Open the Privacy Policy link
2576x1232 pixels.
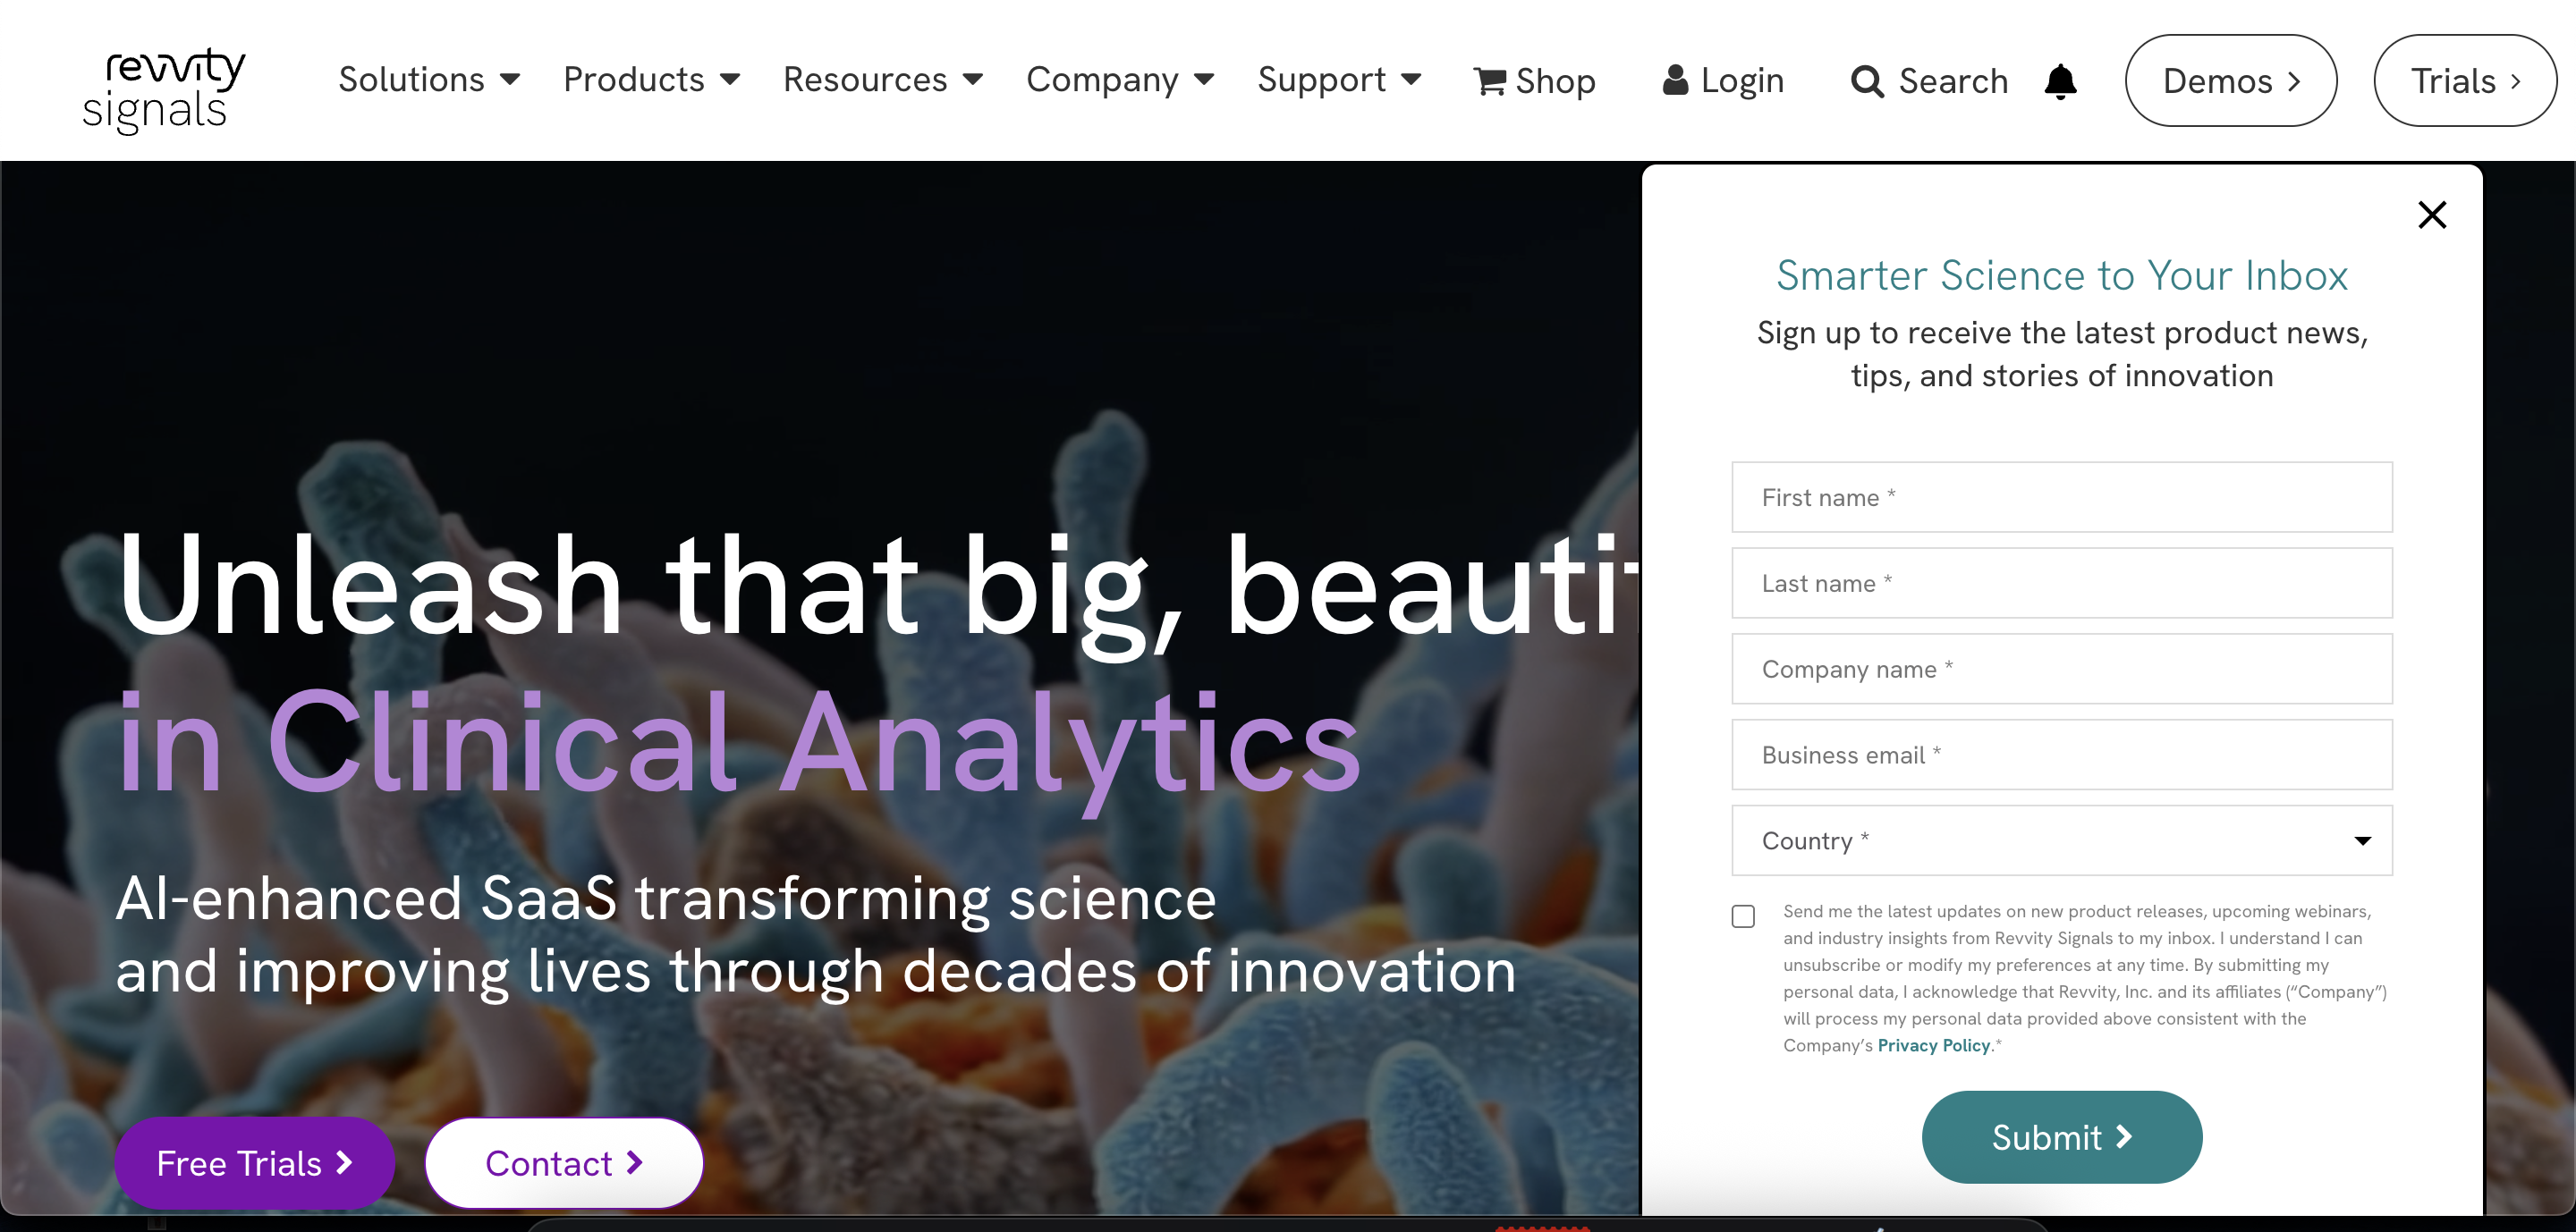click(1933, 1045)
